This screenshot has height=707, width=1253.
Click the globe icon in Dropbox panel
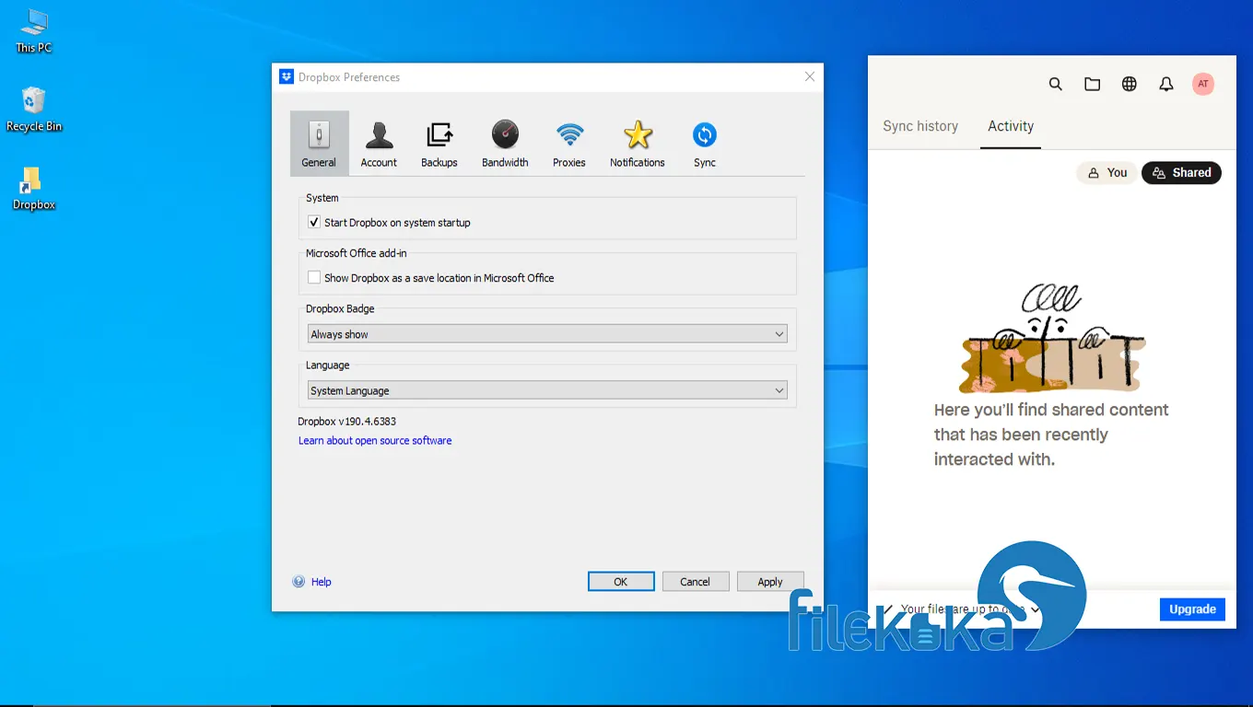coord(1130,84)
